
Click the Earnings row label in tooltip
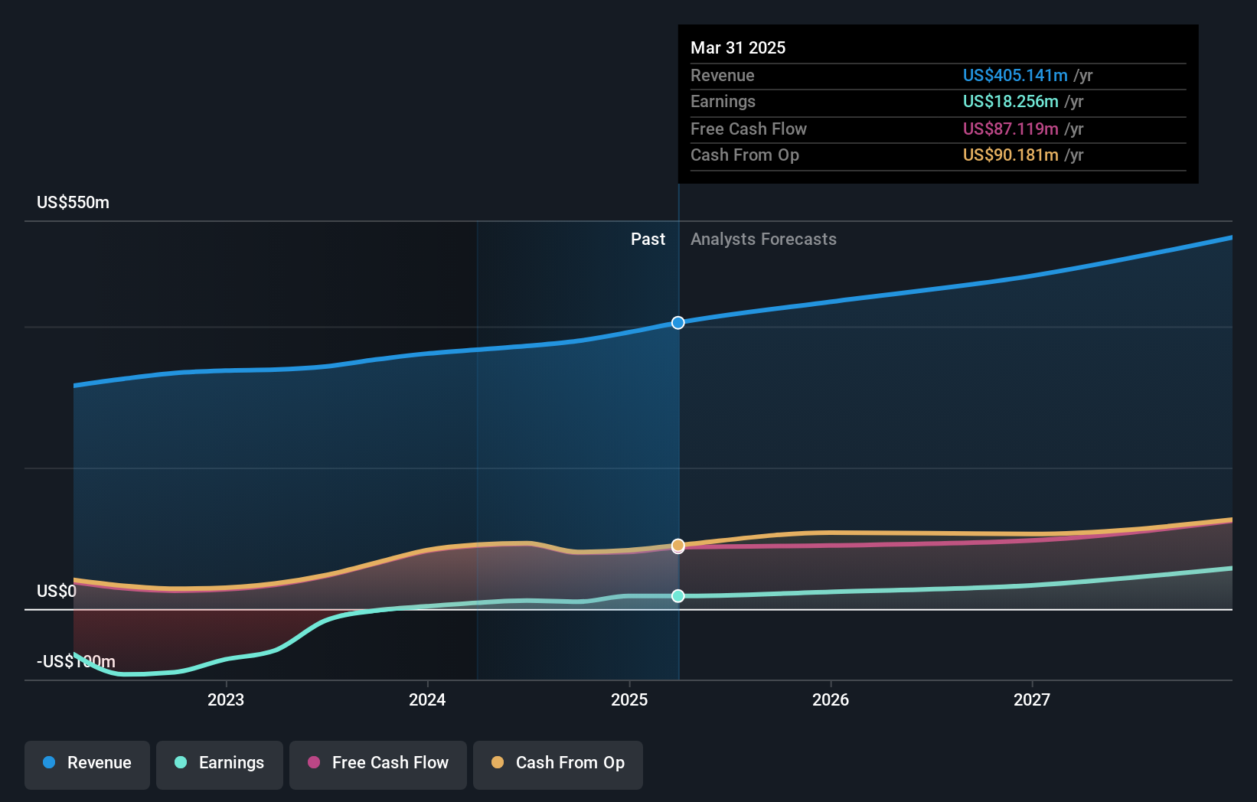click(723, 102)
